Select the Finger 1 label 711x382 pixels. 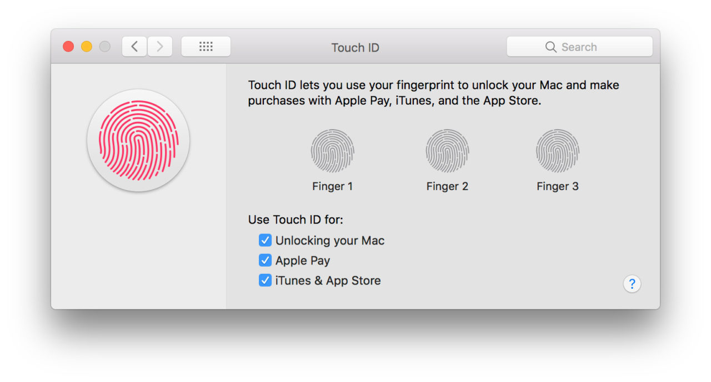(333, 186)
